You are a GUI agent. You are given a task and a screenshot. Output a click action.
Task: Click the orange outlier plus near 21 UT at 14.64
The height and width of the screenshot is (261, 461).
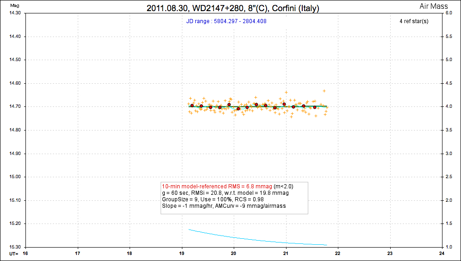point(286,92)
